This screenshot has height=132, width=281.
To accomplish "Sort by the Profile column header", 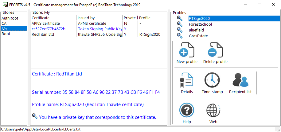I will (x=153, y=18).
